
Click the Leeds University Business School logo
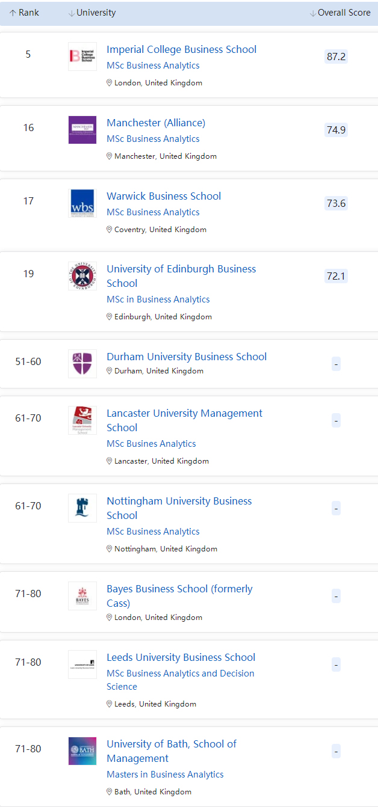point(82,664)
